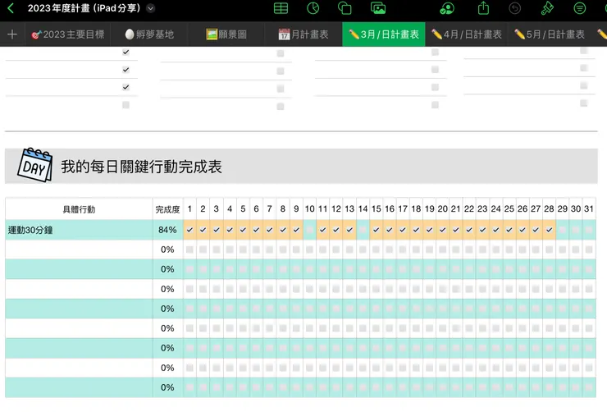Insert a chart using the chart icon
The image size is (607, 412).
313,8
